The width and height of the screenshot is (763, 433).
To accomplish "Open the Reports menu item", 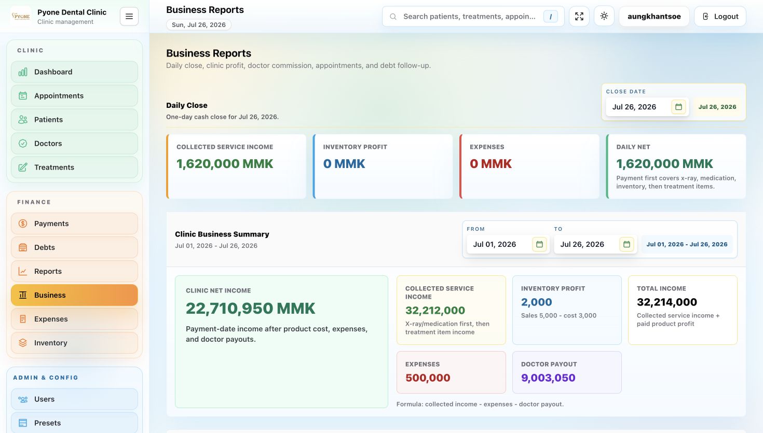I will pos(74,271).
